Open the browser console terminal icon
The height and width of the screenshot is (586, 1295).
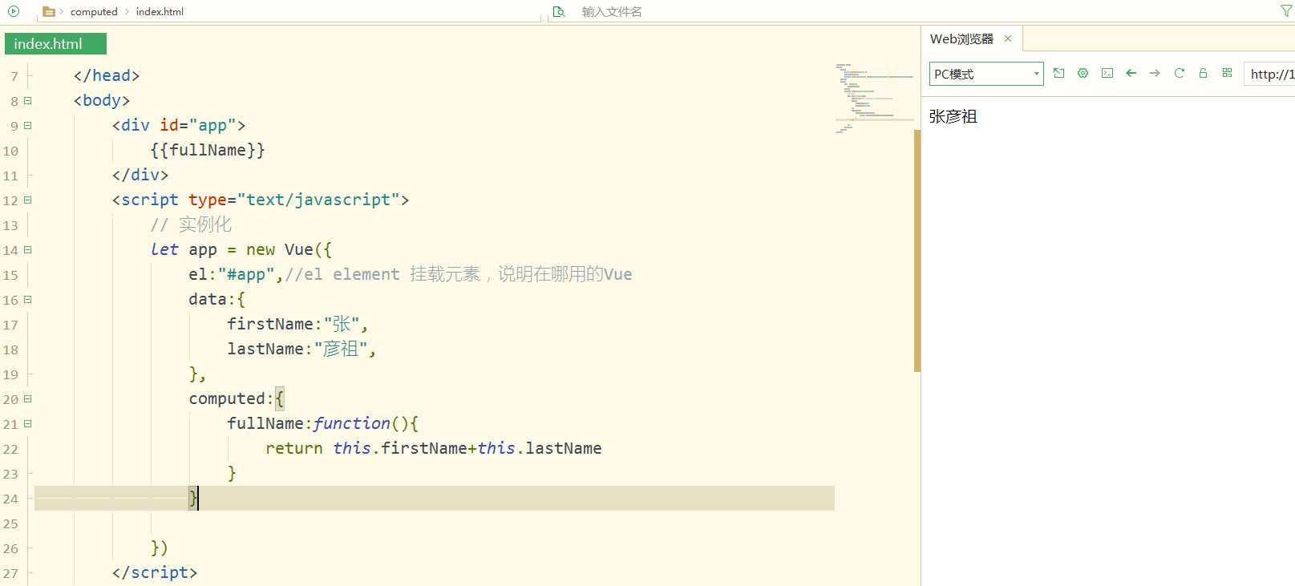[1107, 73]
